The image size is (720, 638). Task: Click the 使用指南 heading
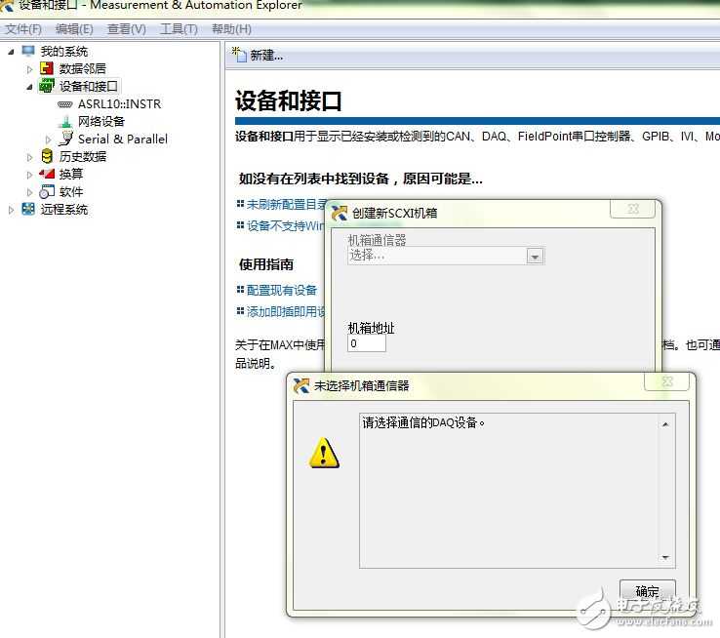coord(266,264)
